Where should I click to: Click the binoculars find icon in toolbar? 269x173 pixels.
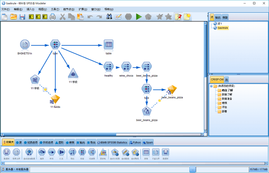pos(109,16)
